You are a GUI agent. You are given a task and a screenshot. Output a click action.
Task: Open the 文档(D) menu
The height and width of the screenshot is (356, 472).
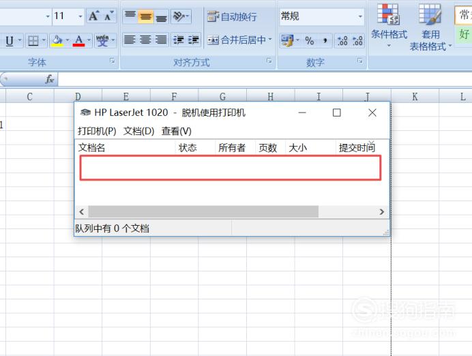(138, 131)
